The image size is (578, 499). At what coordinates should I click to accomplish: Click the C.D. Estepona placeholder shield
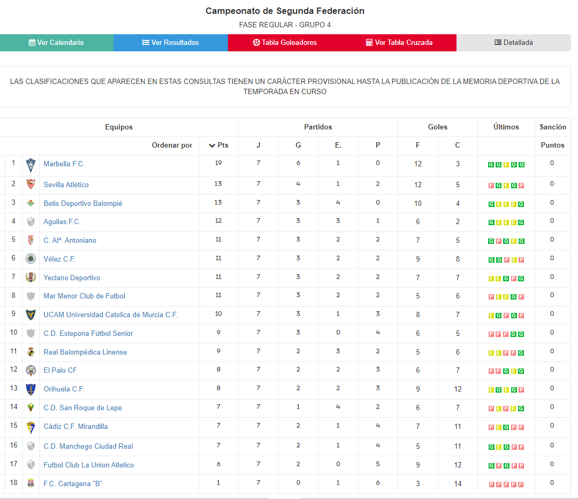pos(31,333)
